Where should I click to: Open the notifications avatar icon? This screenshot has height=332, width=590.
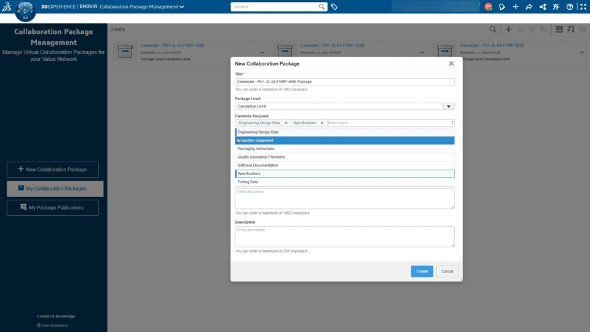489,7
